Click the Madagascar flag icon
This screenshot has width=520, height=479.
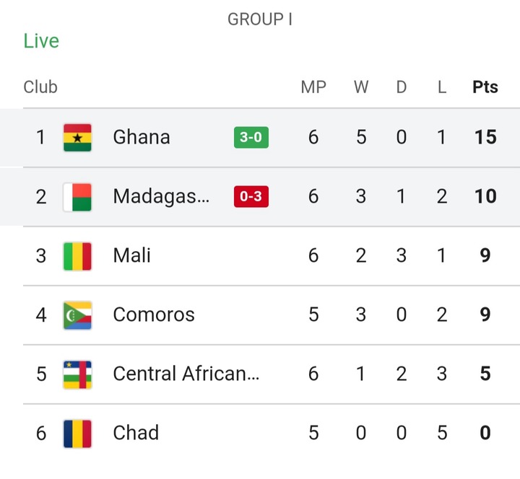[x=77, y=197]
